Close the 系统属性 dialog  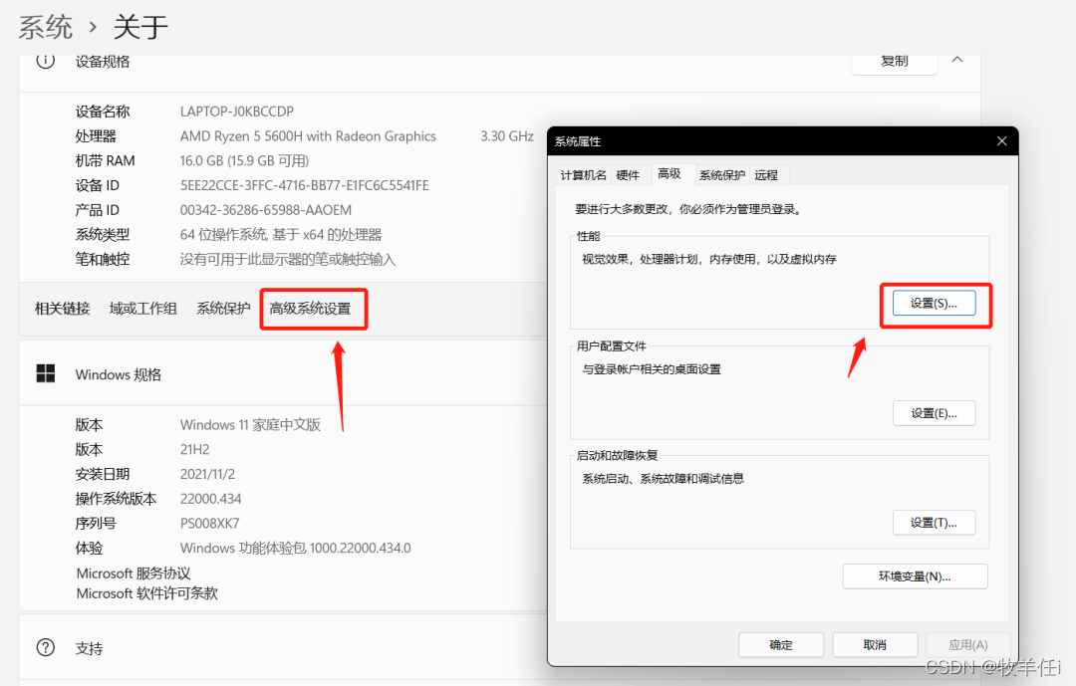click(1002, 140)
